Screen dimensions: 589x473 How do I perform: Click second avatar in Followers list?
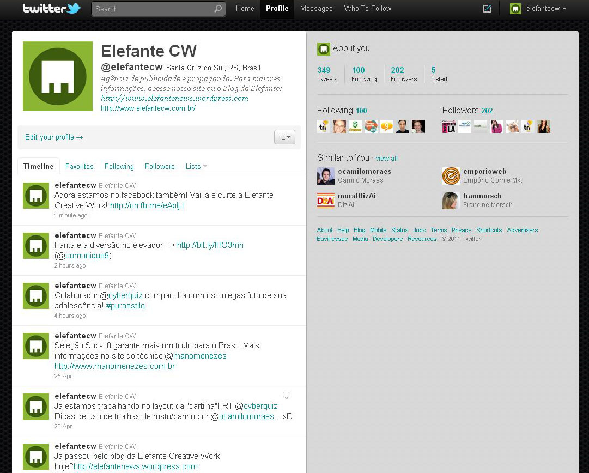click(465, 126)
